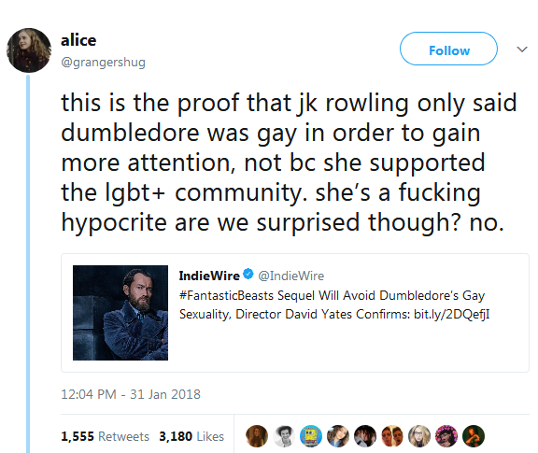Open the bit.ly/2DQefjI link
This screenshot has height=453, width=538.
click(x=451, y=315)
